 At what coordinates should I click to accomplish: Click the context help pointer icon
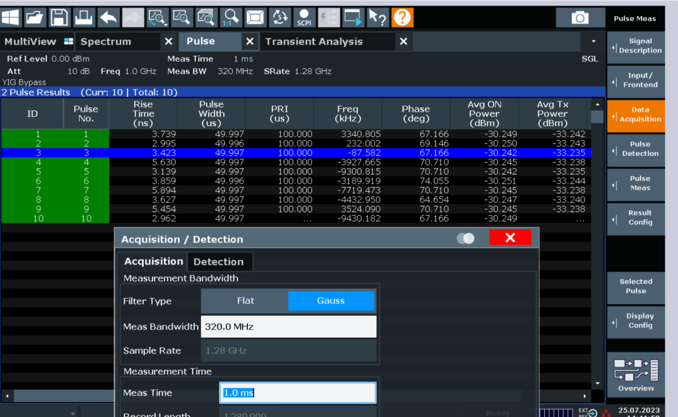click(377, 18)
